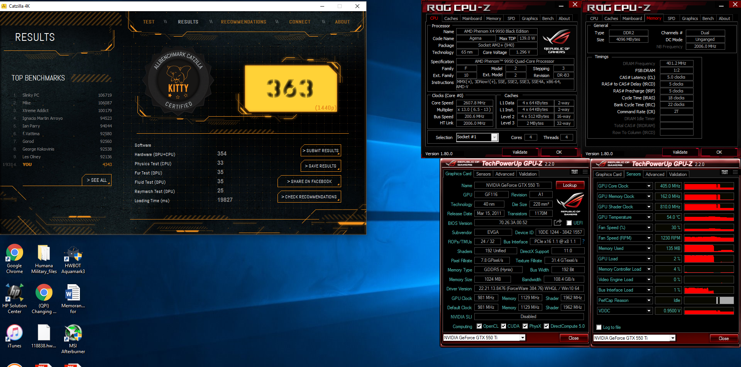Viewport: 741px width, 367px height.
Task: Open the ABOUT tab in Catzilla
Action: tap(342, 22)
